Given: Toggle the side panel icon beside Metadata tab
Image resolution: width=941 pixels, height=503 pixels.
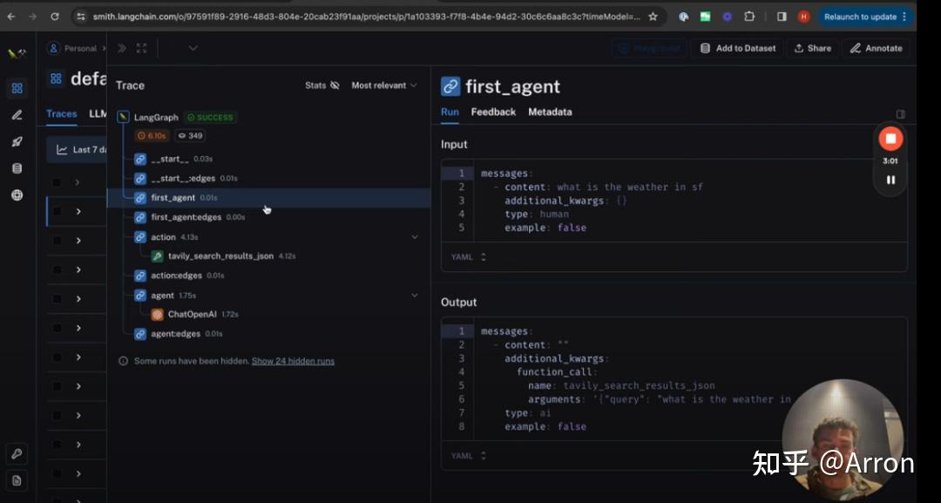Looking at the screenshot, I should click(900, 113).
